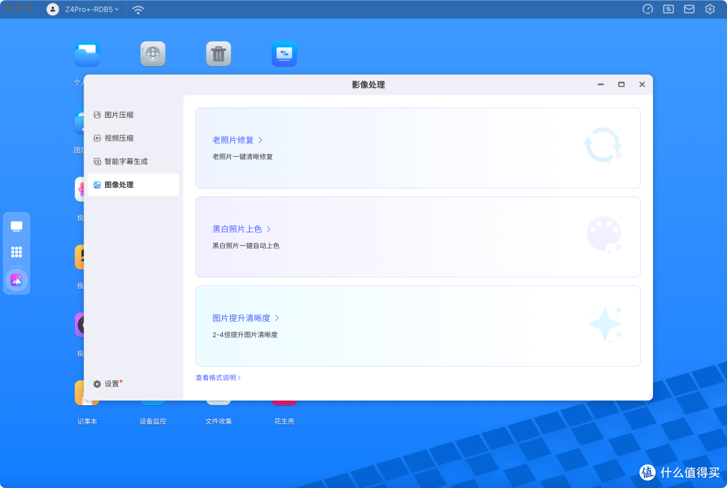Maximize the 影像处理 window
This screenshot has width=727, height=488.
coord(621,84)
